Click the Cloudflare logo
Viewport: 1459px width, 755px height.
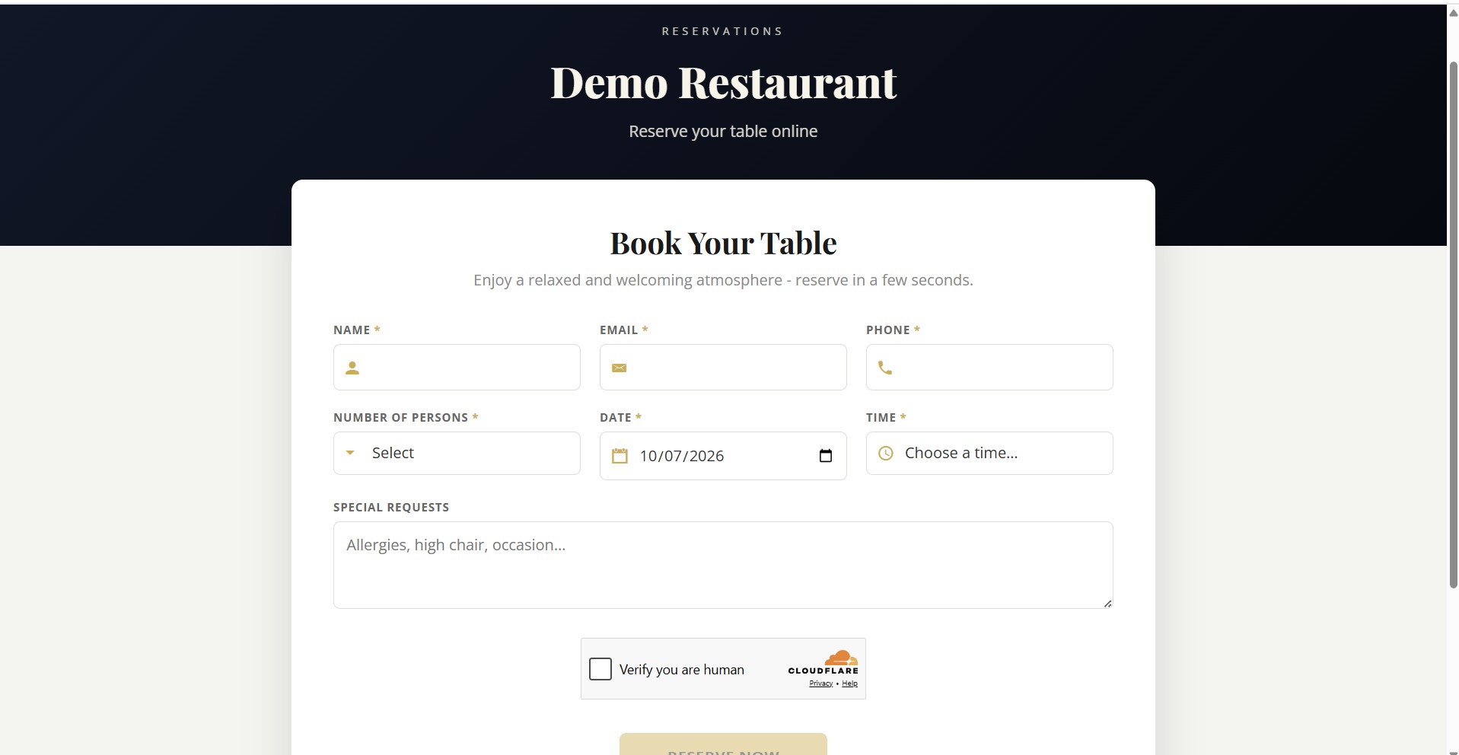823,662
